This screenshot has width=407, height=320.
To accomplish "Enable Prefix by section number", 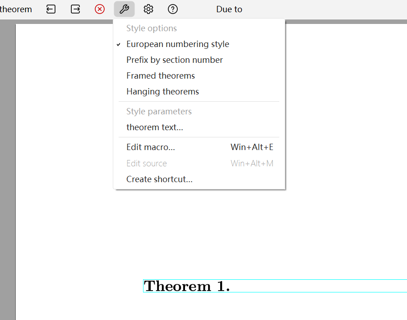I will click(175, 60).
